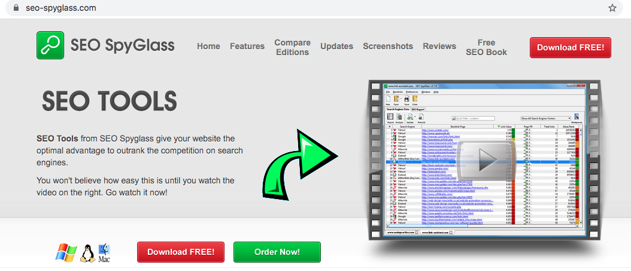View the Screenshots page
The height and width of the screenshot is (271, 631).
(388, 46)
